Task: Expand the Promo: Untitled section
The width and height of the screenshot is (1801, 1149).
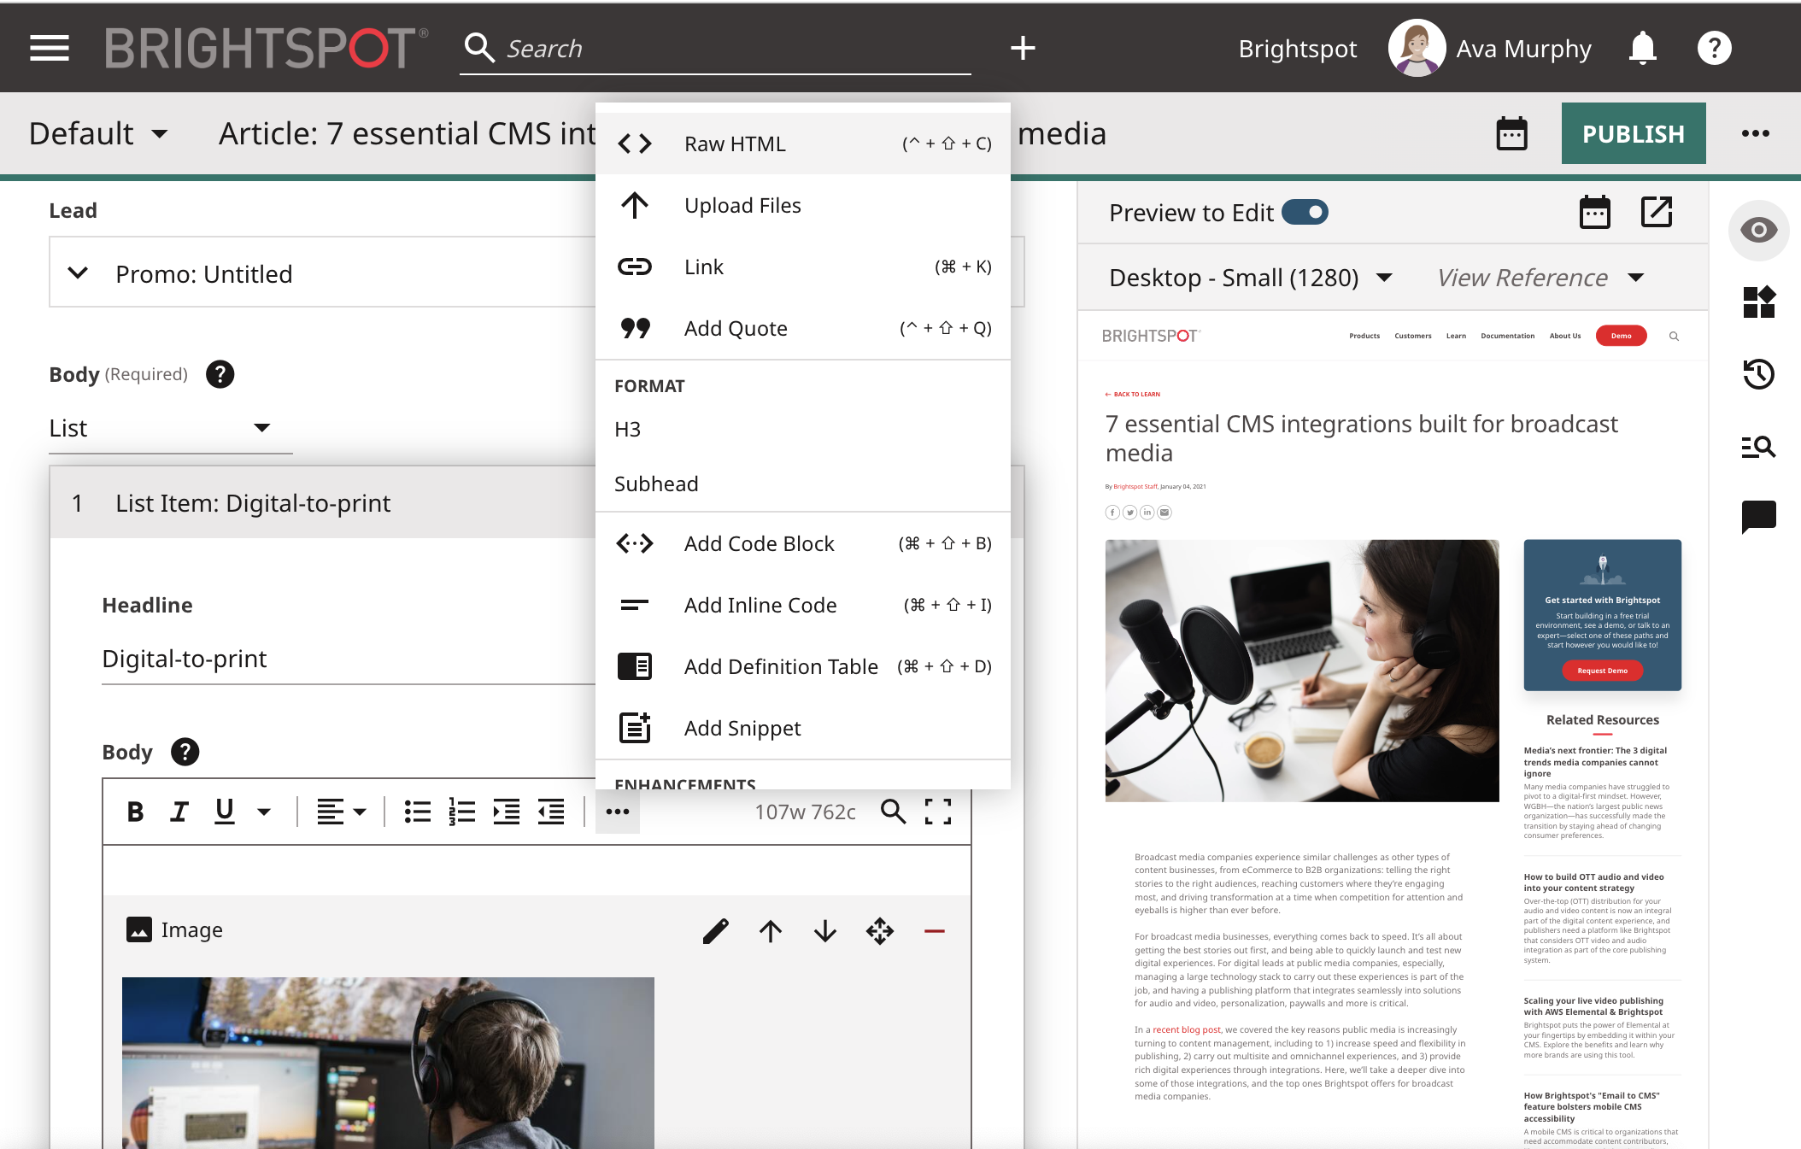Action: coord(78,273)
